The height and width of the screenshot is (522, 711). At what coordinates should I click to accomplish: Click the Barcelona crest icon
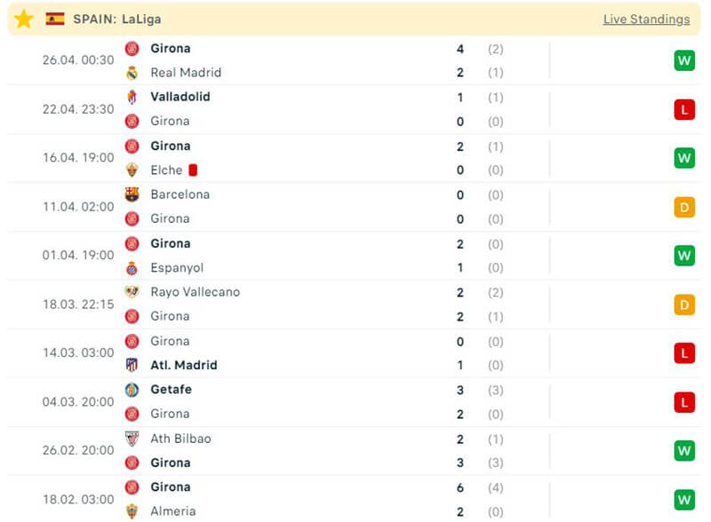tap(132, 194)
